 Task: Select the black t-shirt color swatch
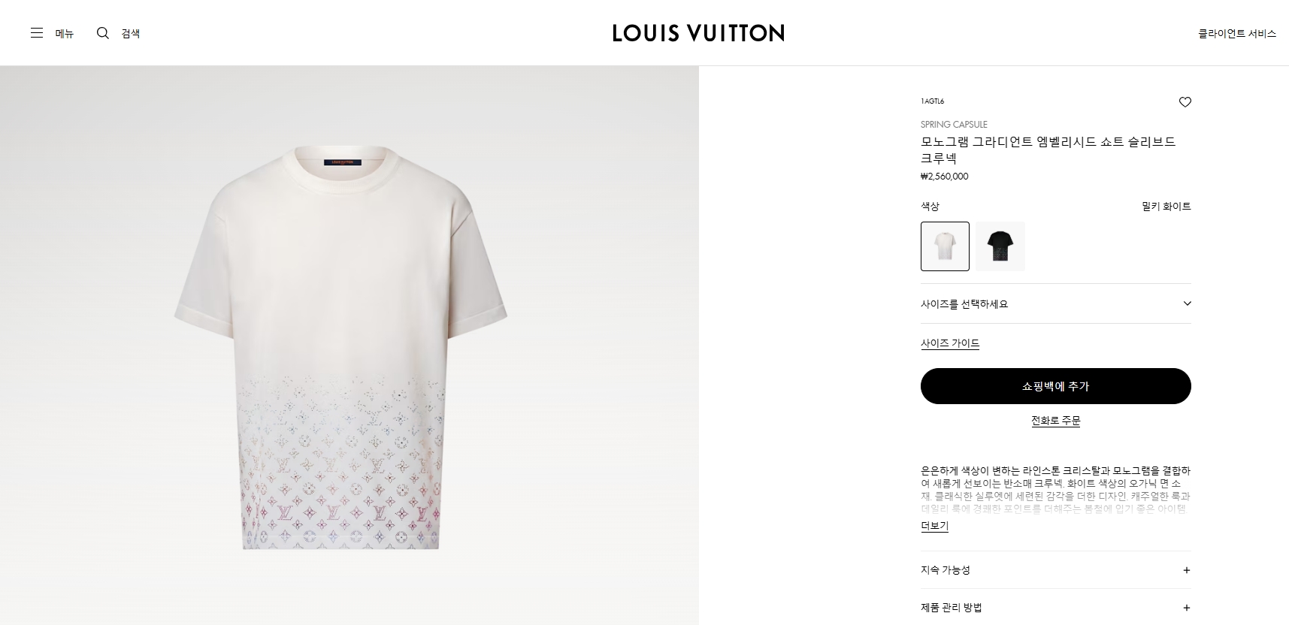(x=1000, y=246)
